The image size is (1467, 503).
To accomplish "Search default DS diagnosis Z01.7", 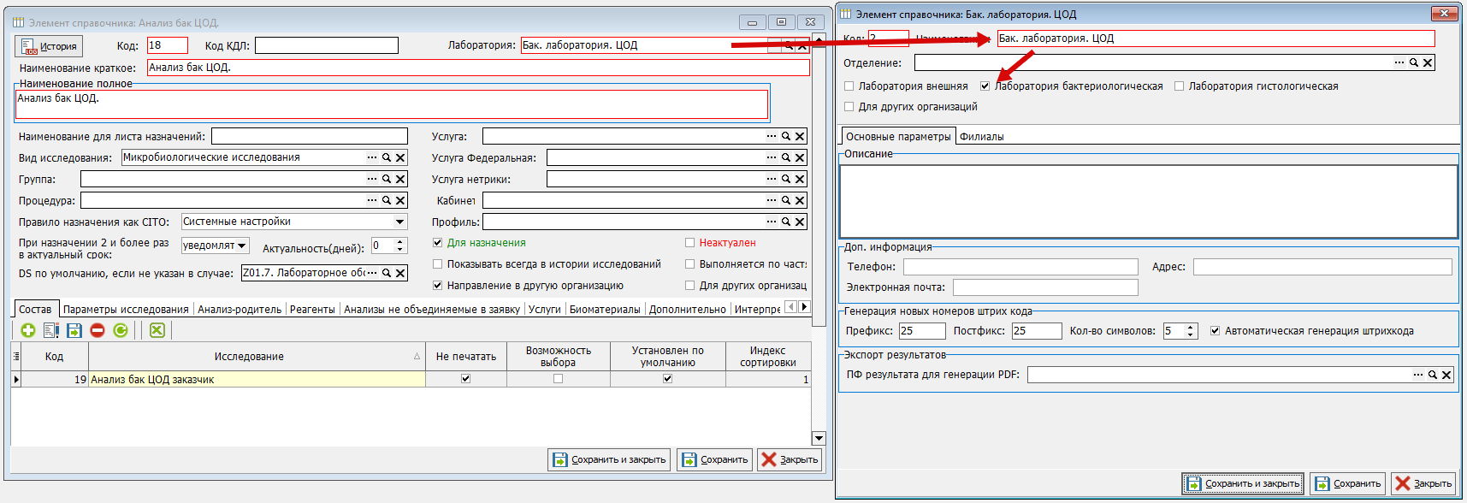I will pos(387,273).
